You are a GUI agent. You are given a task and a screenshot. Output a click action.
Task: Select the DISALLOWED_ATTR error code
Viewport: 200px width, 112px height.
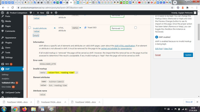[48, 64]
